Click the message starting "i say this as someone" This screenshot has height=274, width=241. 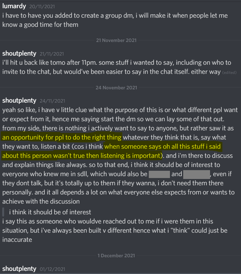115,230
